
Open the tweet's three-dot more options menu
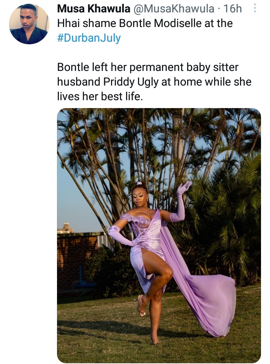pos(255,8)
